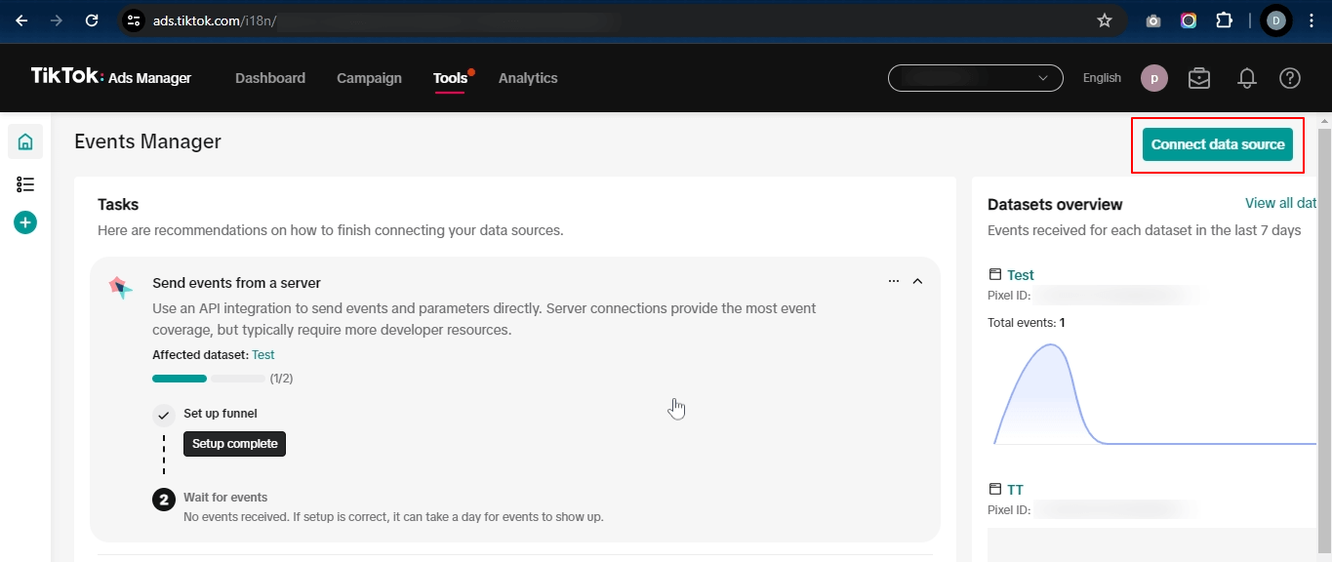Open the account selector dropdown
The image size is (1332, 562).
pos(975,78)
